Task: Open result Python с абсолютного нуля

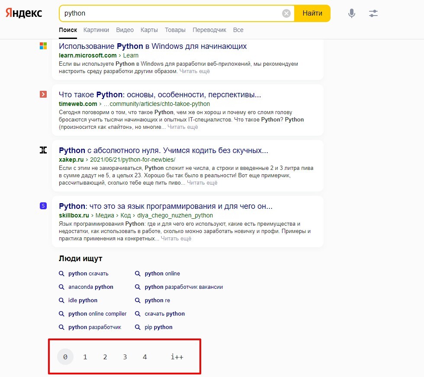Action: click(164, 150)
